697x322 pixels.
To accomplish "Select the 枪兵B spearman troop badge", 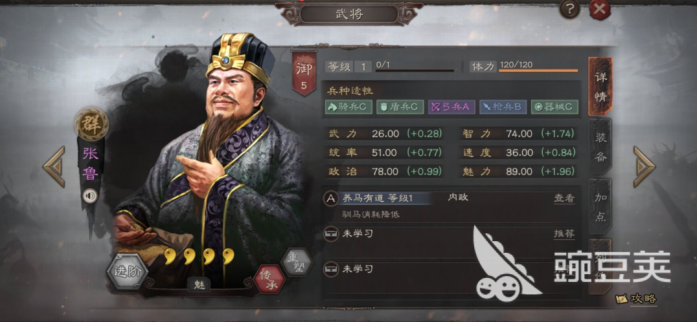I will [503, 107].
